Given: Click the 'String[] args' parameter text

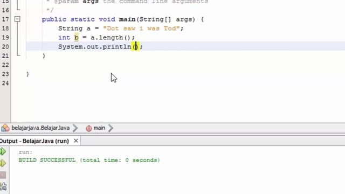Looking at the screenshot, I should (167, 19).
